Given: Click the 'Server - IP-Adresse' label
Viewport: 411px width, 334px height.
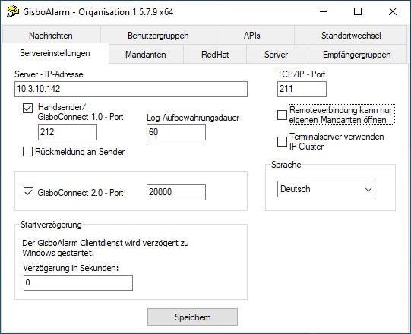Looking at the screenshot, I should pyautogui.click(x=49, y=74).
